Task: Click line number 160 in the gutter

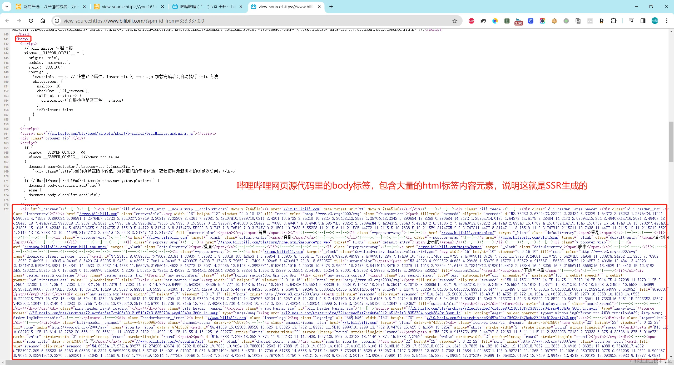Action: coord(6,129)
